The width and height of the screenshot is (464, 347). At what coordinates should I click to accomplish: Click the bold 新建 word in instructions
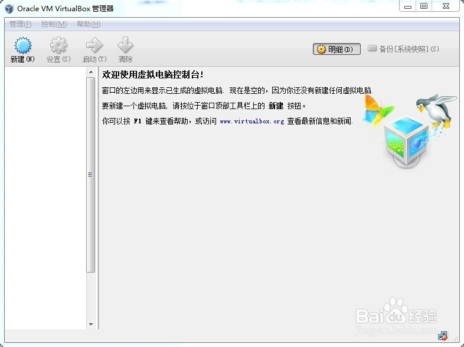[x=276, y=106]
